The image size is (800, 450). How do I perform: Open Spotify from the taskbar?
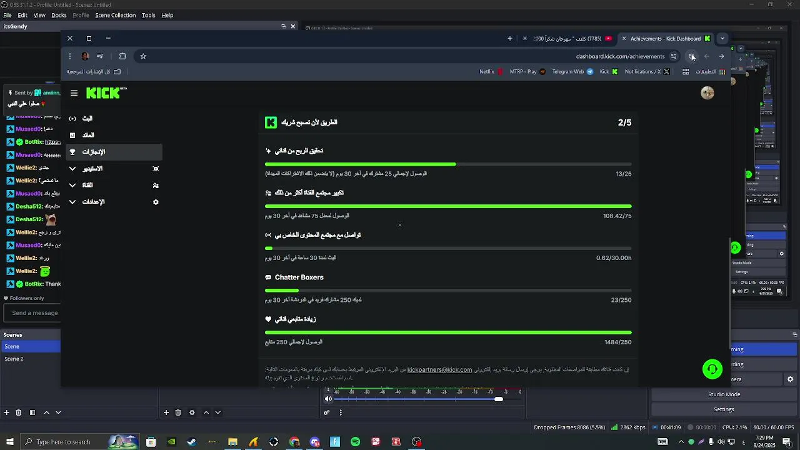[355, 442]
